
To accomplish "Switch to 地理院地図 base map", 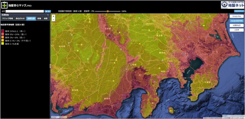I will pyautogui.click(x=237, y=25).
